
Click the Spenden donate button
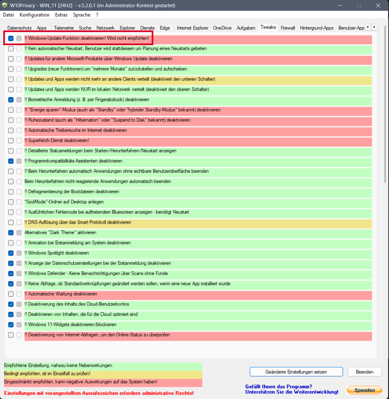(x=364, y=390)
